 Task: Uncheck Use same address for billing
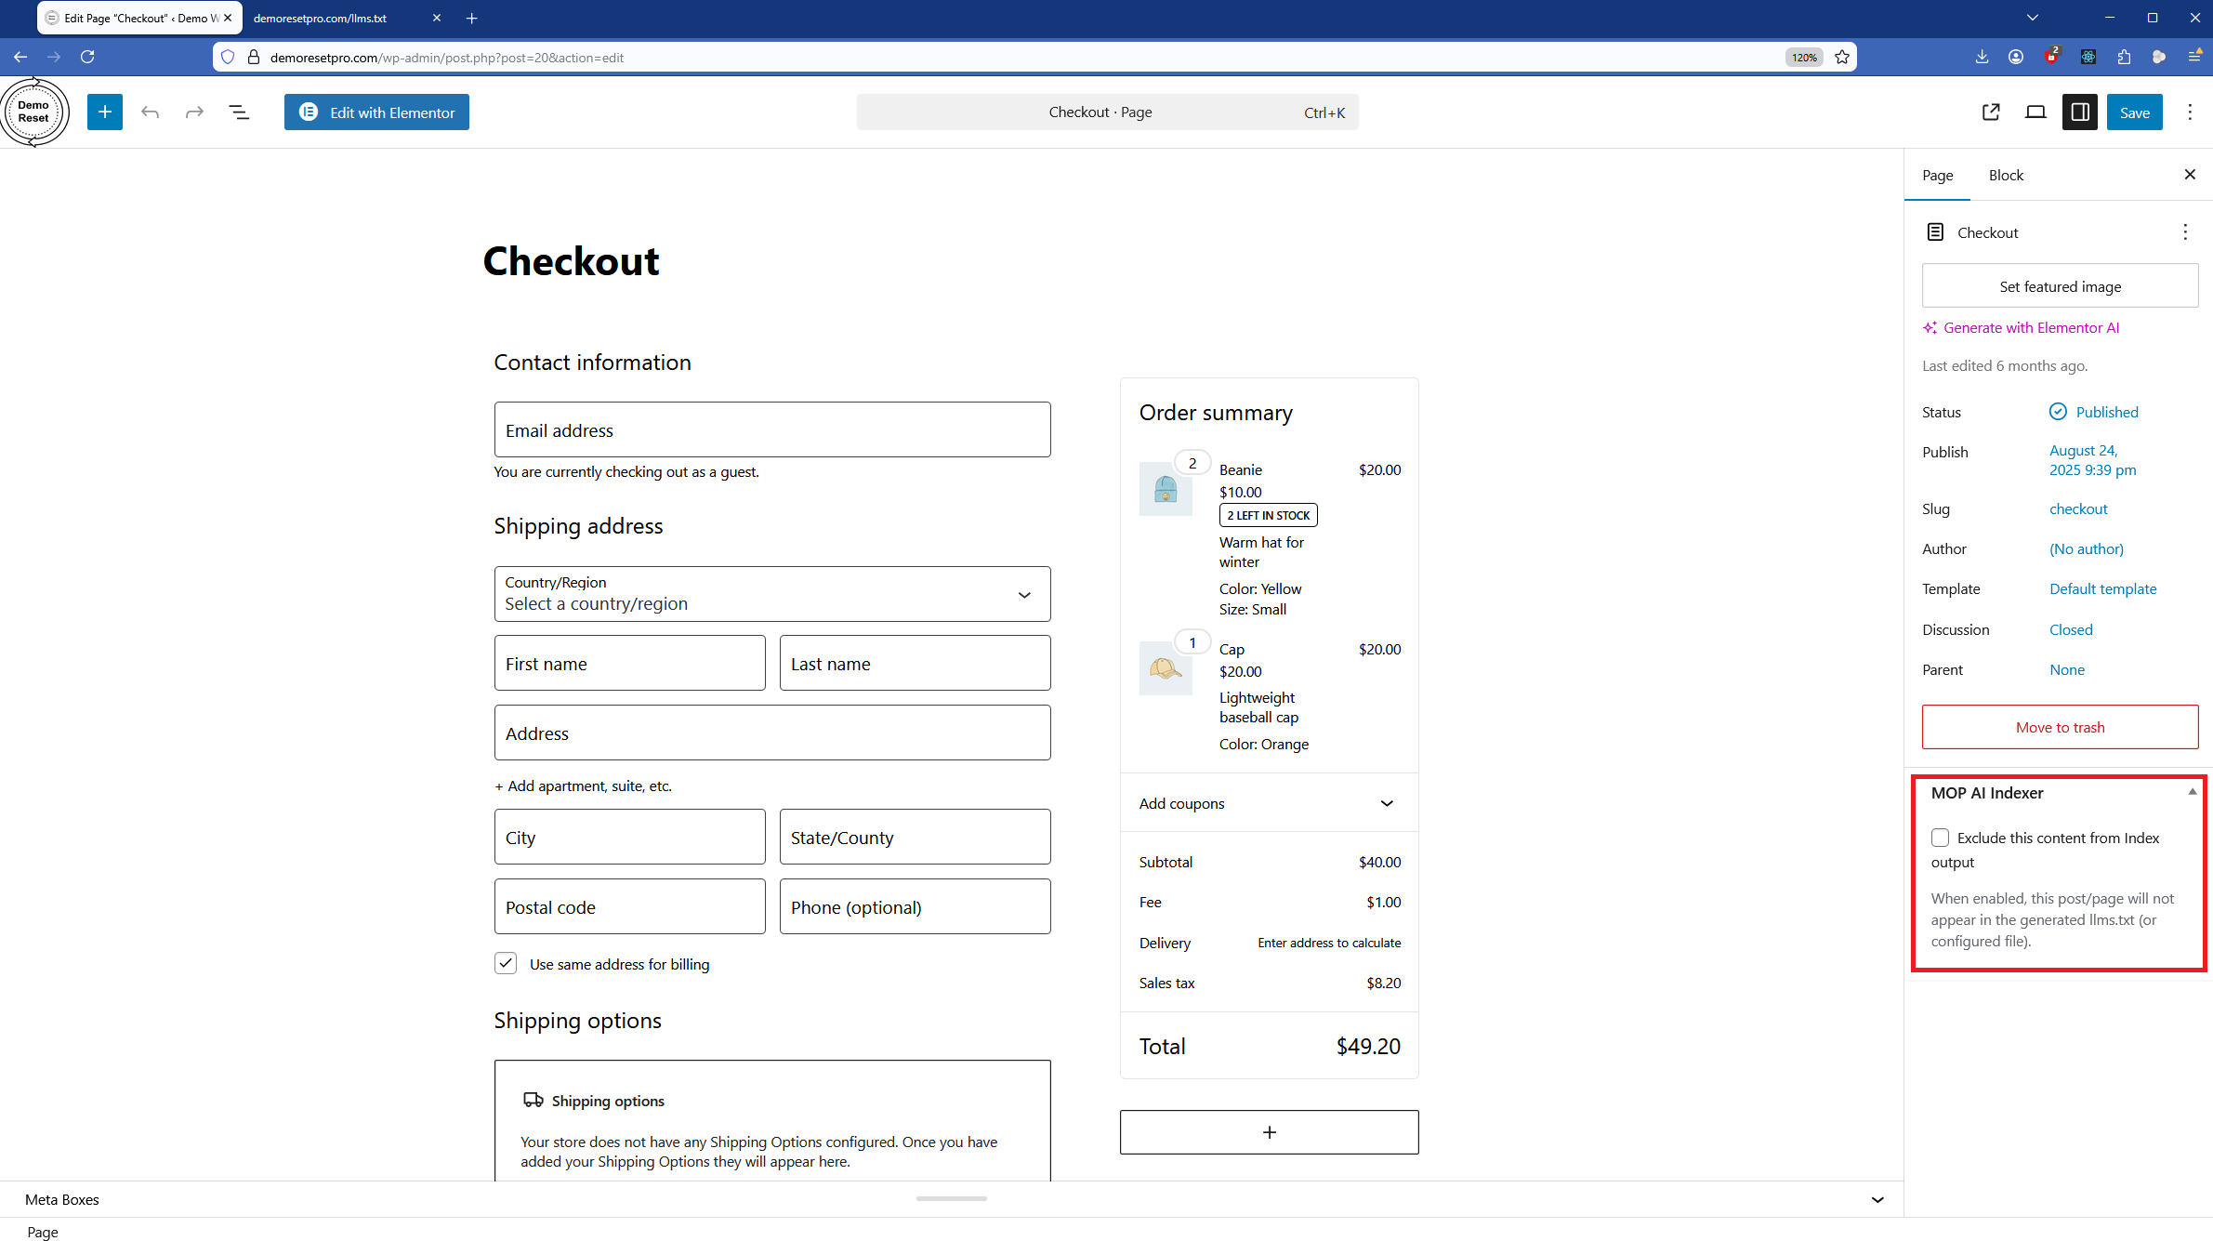click(x=506, y=964)
